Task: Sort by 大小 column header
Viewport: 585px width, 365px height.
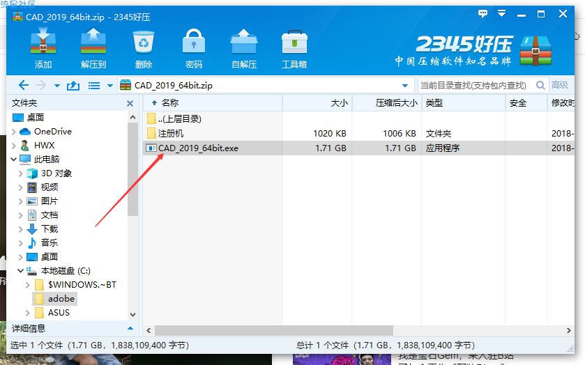Action: pos(317,103)
